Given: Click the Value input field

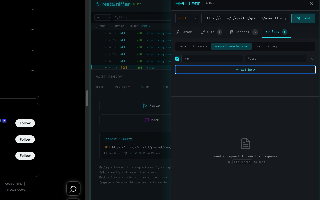Looking at the screenshot, I should [276, 59].
